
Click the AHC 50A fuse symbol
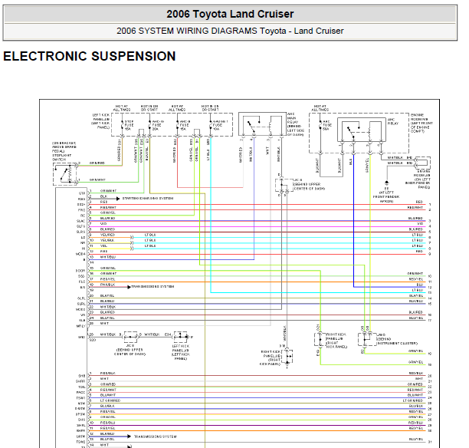click(x=320, y=126)
